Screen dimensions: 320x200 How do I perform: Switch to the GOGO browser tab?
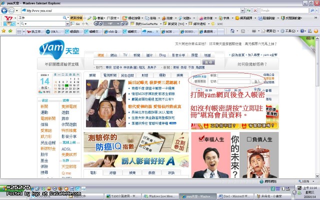(x=188, y=31)
